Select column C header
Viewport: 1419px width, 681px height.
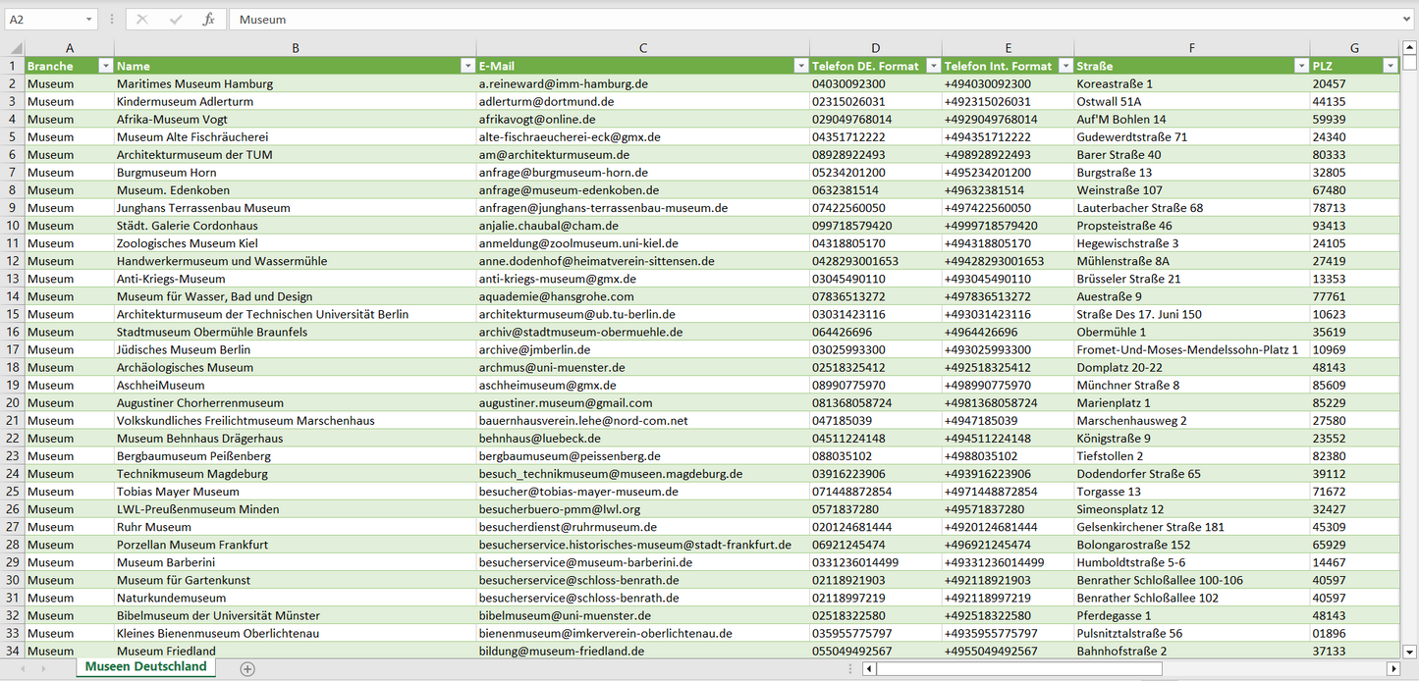(x=642, y=48)
